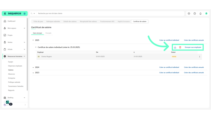Open Entreprise in the sidebar

coord(12,78)
